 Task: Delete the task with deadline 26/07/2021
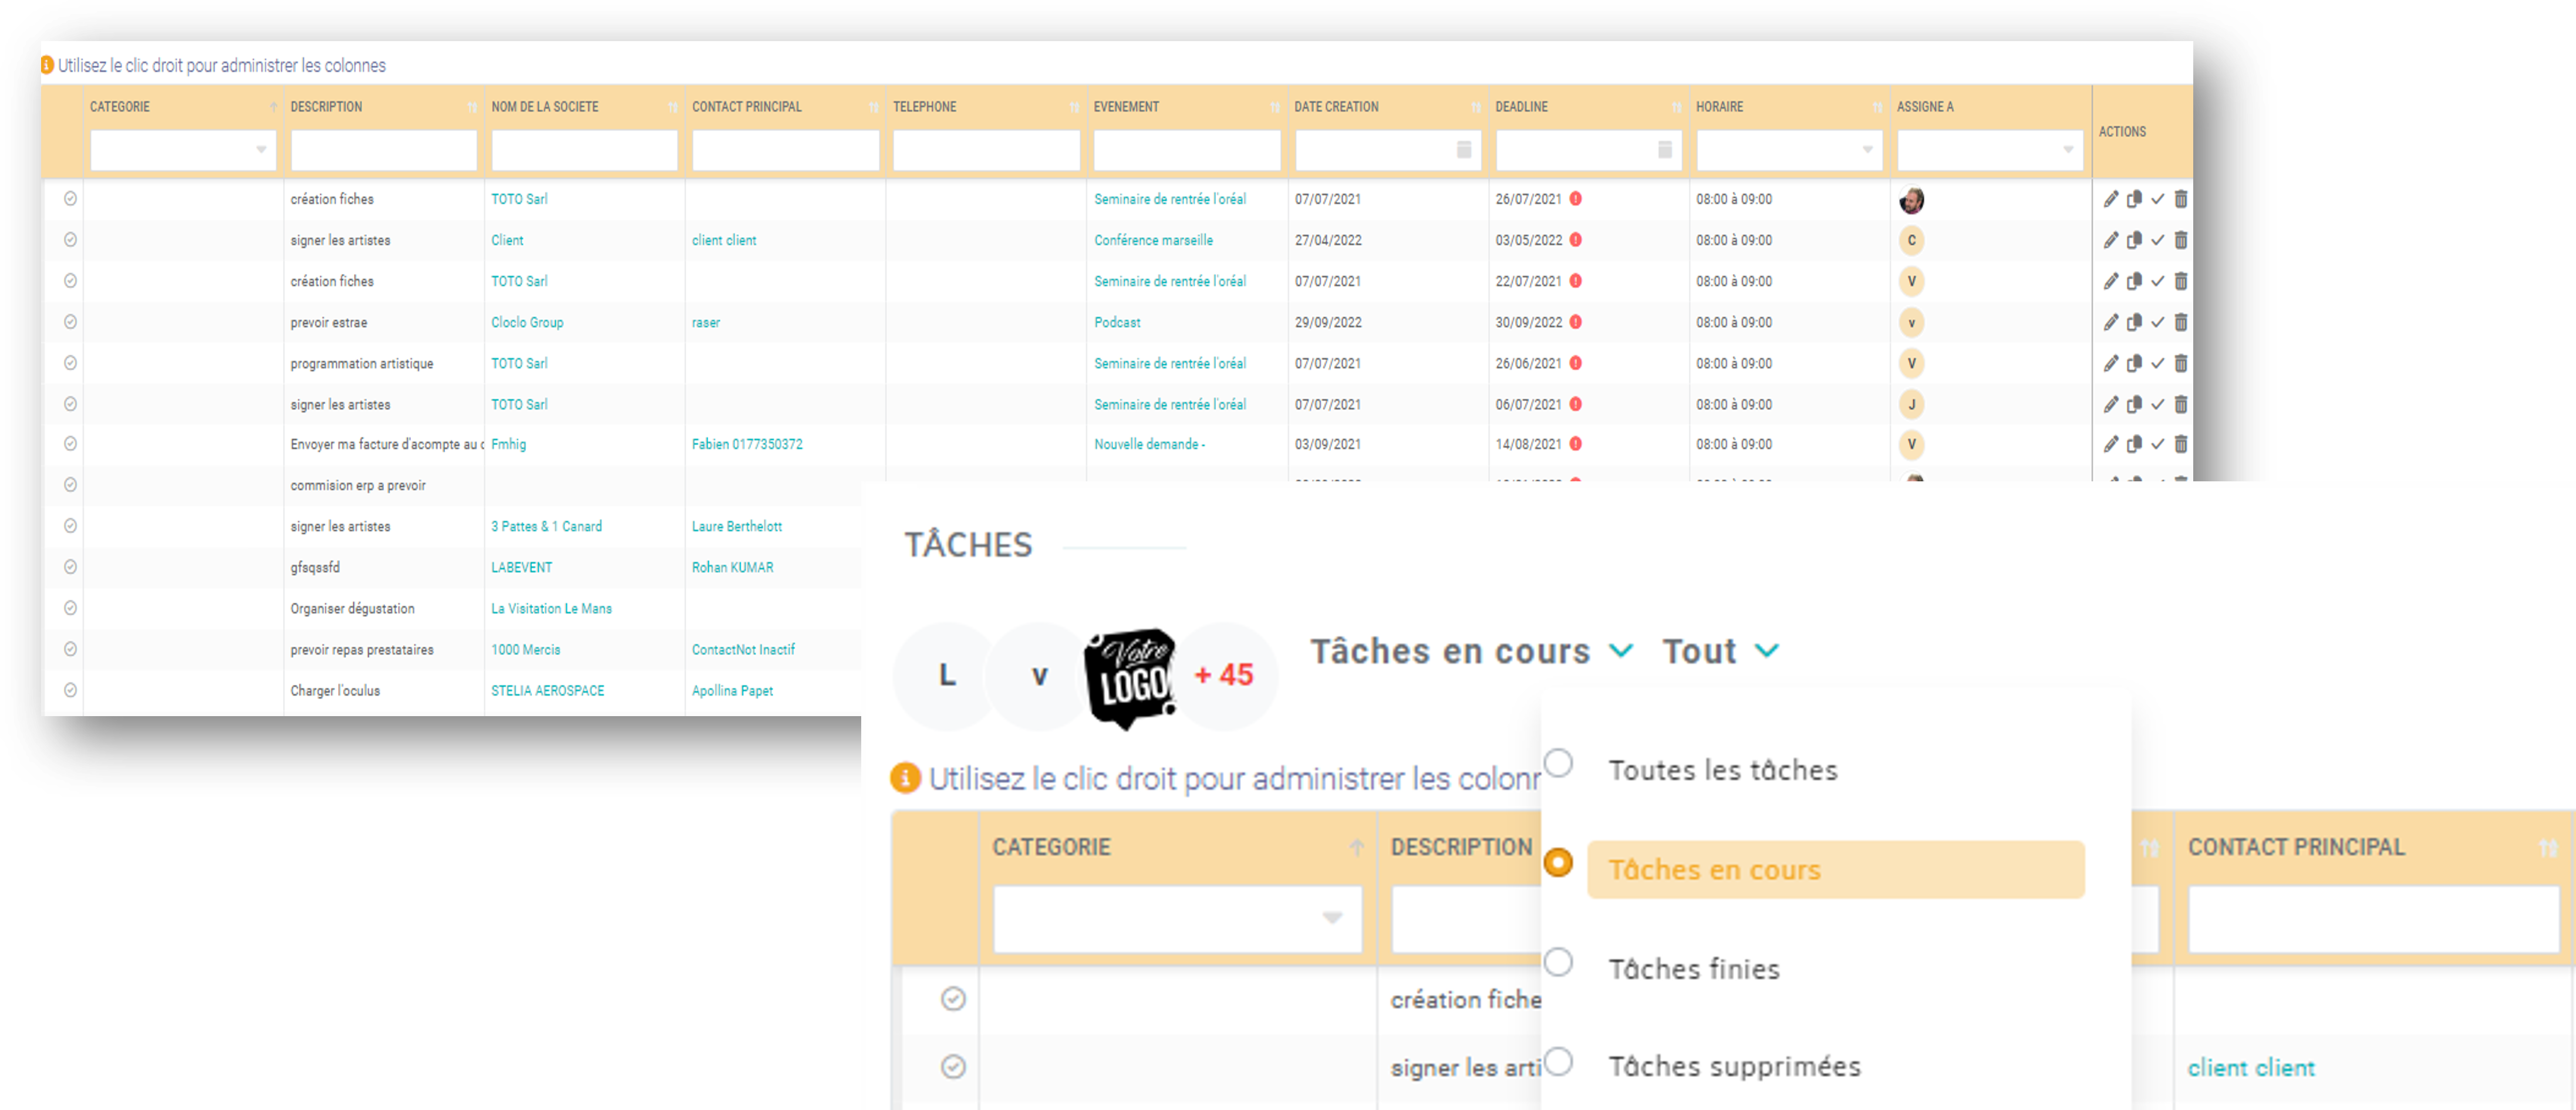pyautogui.click(x=2181, y=199)
